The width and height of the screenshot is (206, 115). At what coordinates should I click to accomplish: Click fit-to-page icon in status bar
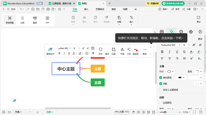click(x=154, y=112)
